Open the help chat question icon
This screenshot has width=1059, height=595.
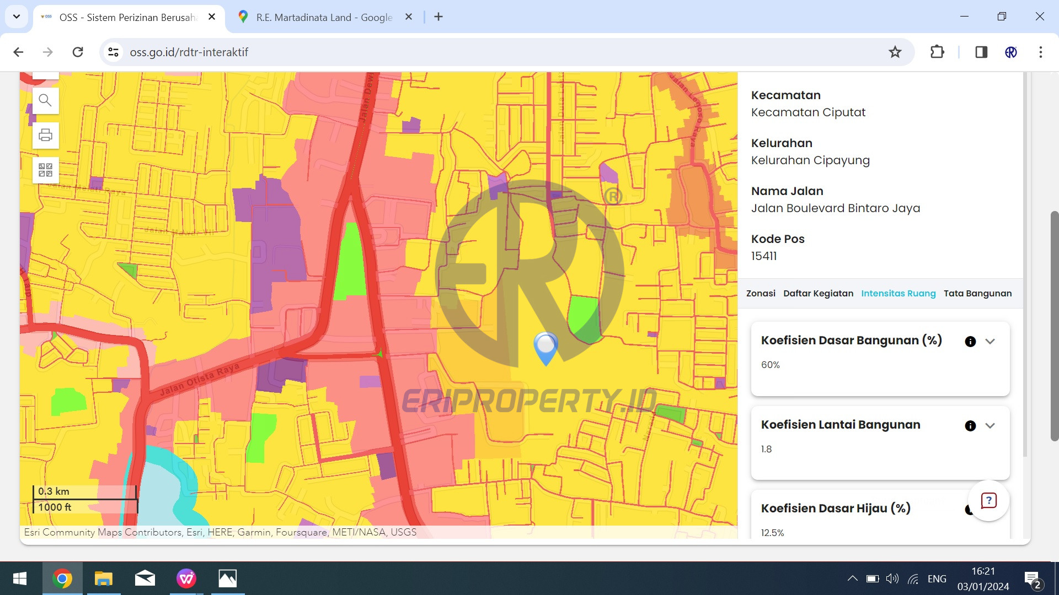988,500
